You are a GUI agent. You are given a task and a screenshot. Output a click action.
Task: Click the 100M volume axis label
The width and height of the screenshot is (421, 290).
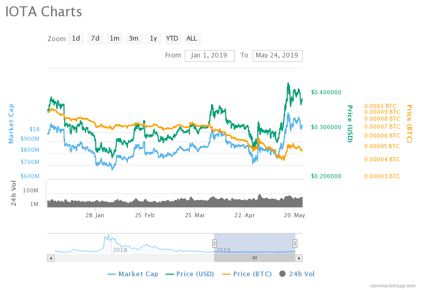31,190
